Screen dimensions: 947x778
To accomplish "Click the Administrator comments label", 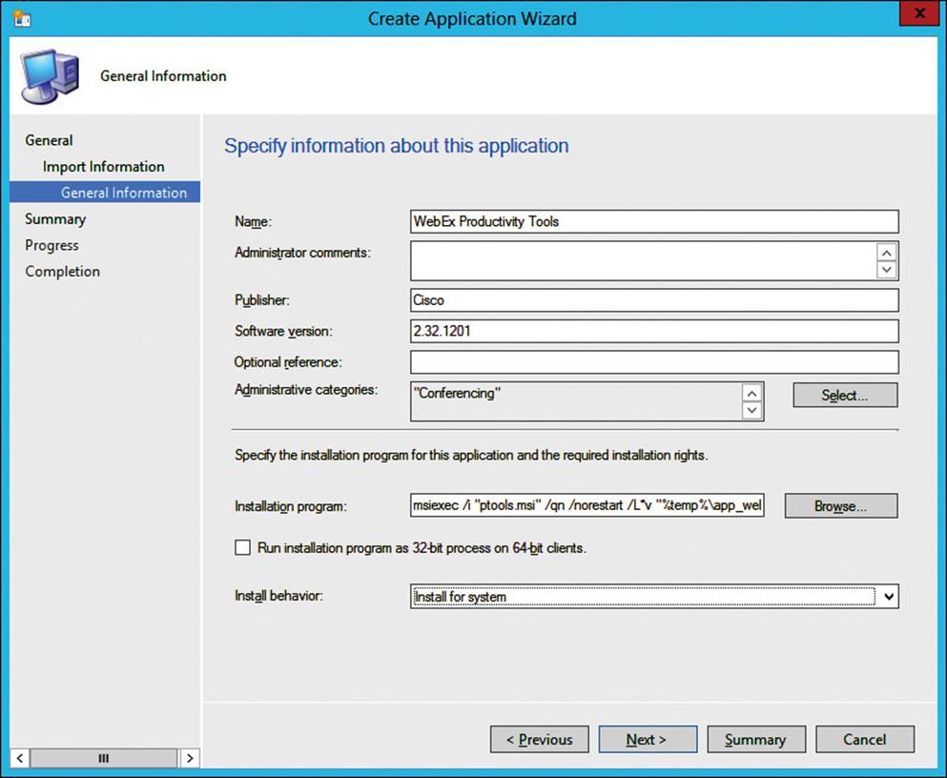I will click(302, 253).
